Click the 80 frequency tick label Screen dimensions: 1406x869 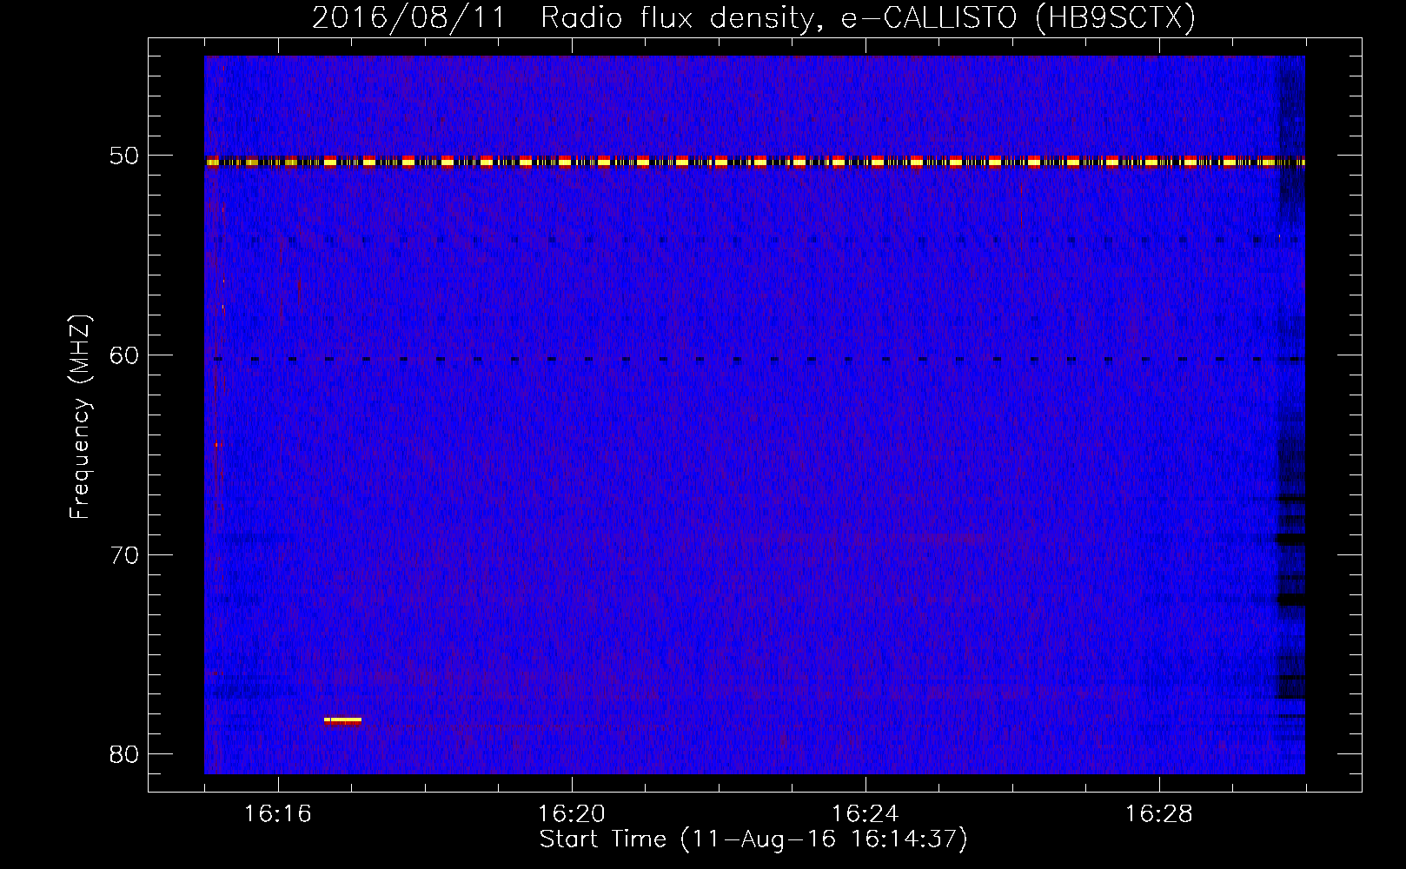tap(124, 754)
